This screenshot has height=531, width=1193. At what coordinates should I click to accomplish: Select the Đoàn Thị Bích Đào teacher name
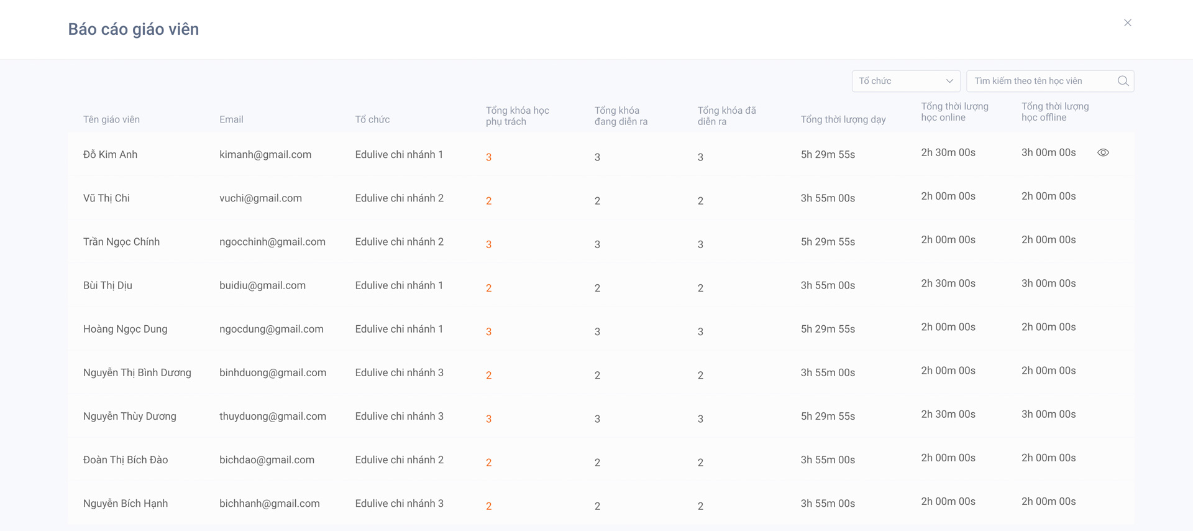(126, 460)
